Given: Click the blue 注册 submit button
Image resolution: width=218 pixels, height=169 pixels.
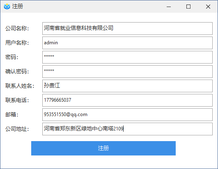Looking at the screenshot, I should pos(103,148).
